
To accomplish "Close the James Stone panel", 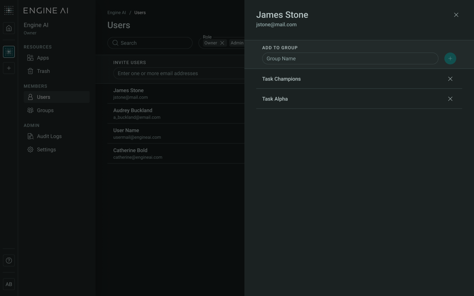I will 456,15.
